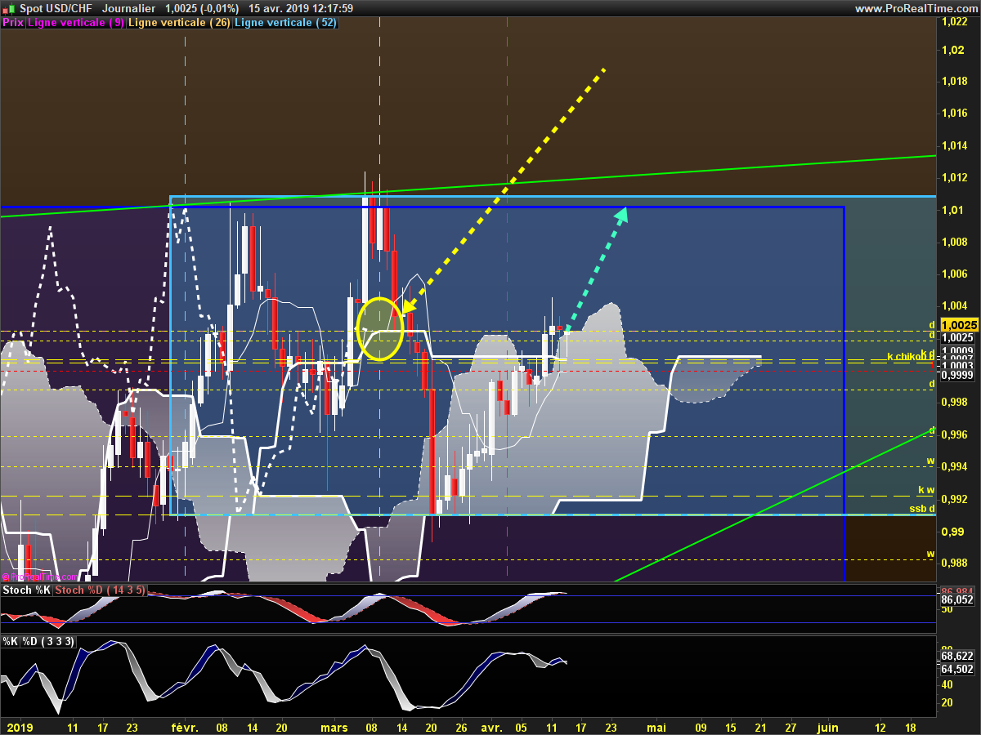Click the 1,022 price axis label

953,22
